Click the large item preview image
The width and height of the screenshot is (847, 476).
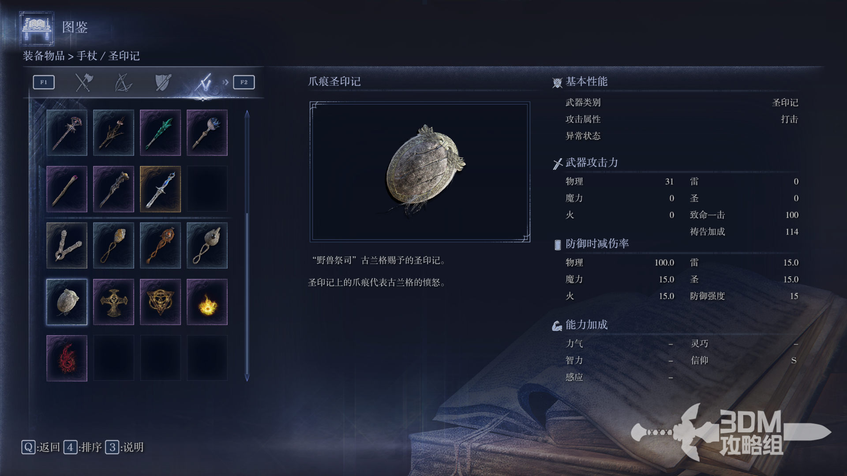pos(420,172)
